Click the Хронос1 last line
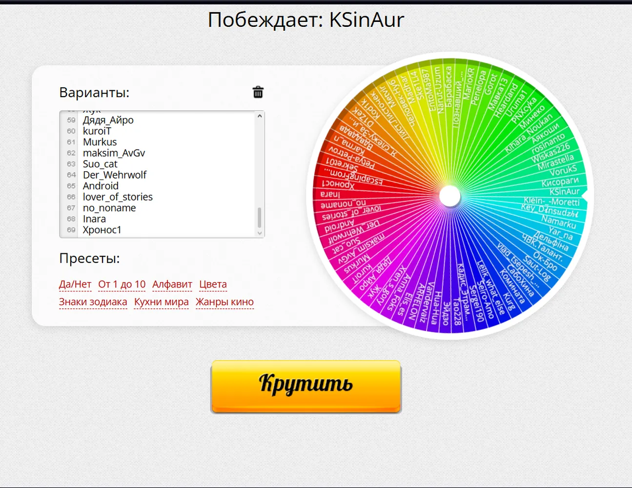Image resolution: width=632 pixels, height=488 pixels. coord(102,230)
